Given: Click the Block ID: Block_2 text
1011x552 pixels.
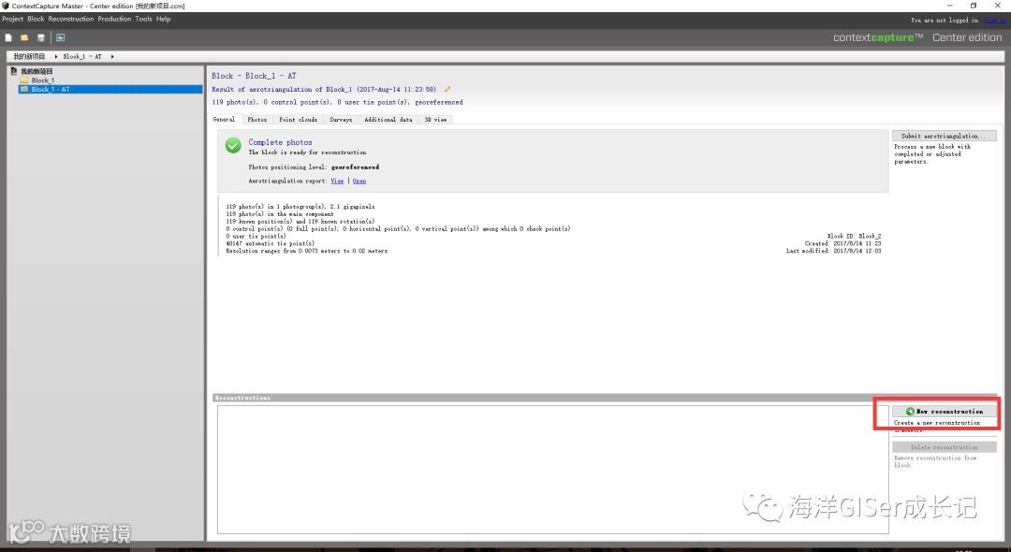Looking at the screenshot, I should (x=854, y=237).
